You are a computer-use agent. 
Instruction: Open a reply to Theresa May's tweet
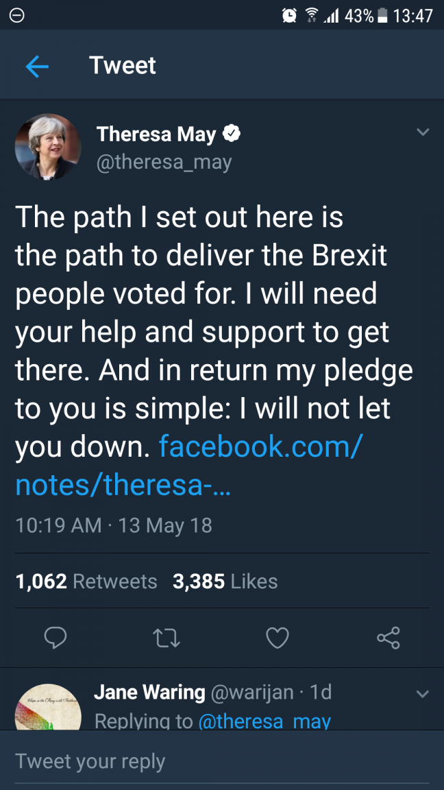(56, 638)
